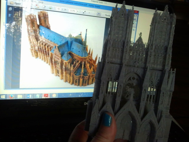Image resolution: width=189 pixels, height=142 pixels.
Task: Expand the page view options arrow
Action: pos(89,12)
